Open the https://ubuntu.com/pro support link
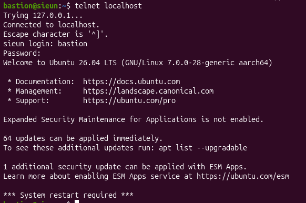306x203 pixels. point(129,100)
